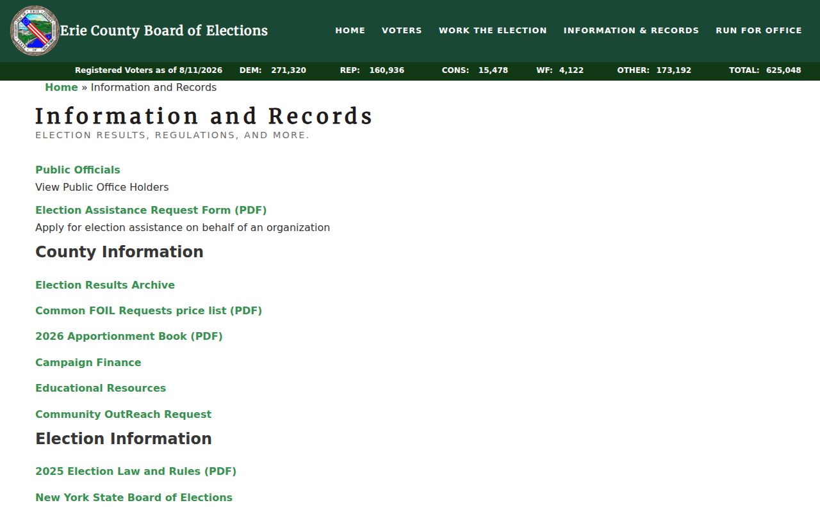Screen dimensions: 820x512
Task: Visit New York State Board of Elections link
Action: (x=134, y=497)
